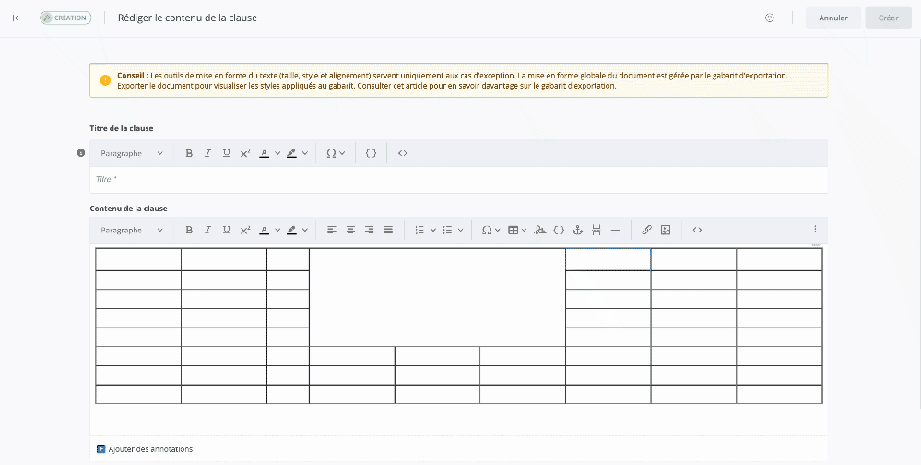Open source code view in content toolbar
Screen dimensions: 921x465
[697, 230]
